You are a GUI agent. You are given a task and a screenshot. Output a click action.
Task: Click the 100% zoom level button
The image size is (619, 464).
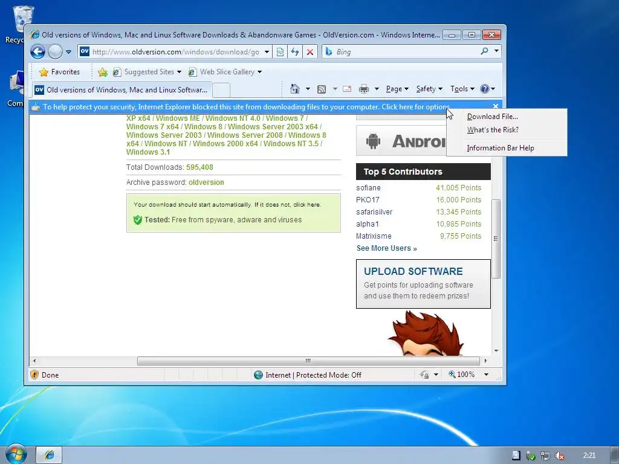[461, 375]
